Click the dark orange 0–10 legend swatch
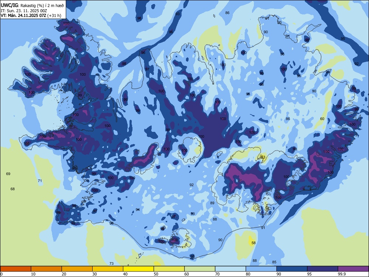This screenshot has width=369, height=277. click(x=15, y=269)
